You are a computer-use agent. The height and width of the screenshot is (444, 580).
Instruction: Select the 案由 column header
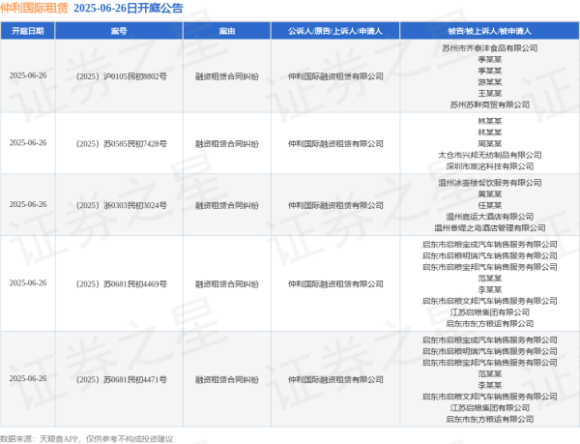227,31
